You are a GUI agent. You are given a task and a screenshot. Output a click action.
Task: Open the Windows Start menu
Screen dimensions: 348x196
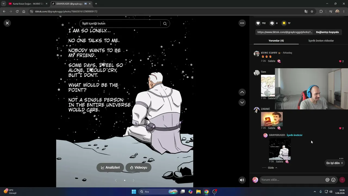(x=134, y=192)
